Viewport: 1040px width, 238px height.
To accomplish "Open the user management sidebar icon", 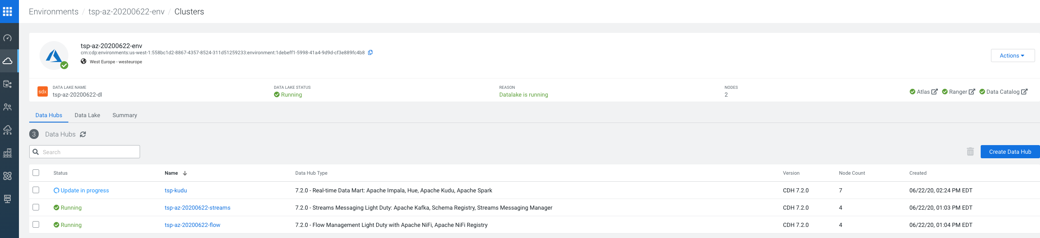I will click(7, 107).
